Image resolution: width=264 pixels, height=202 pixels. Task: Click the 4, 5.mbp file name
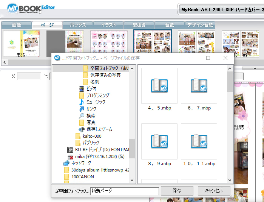[x=159, y=108]
